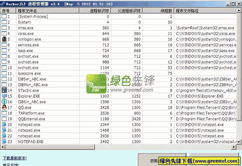Click the vertical scrollbar down arrow
This screenshot has width=242, height=166.
coord(239,142)
